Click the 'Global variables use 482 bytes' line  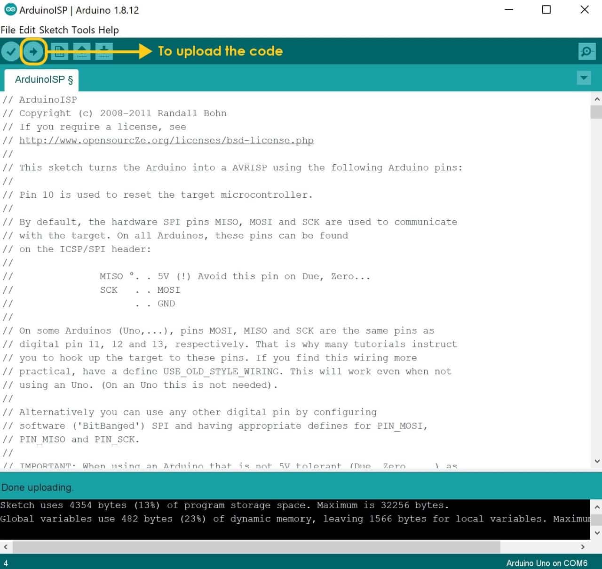pos(295,519)
